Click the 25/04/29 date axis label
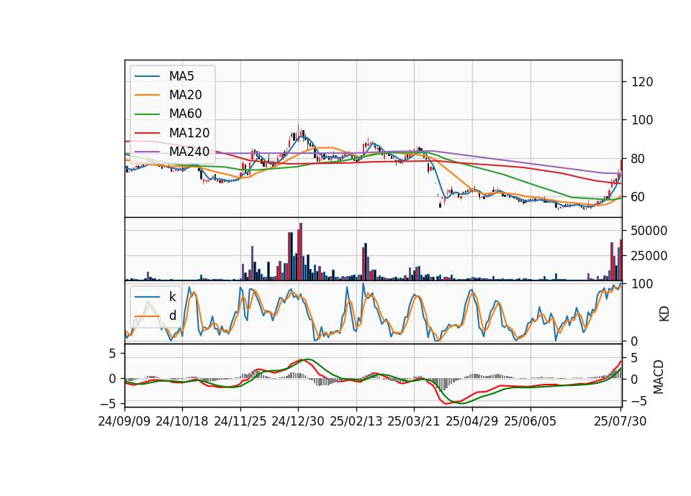This screenshot has width=691, height=496. tap(472, 421)
